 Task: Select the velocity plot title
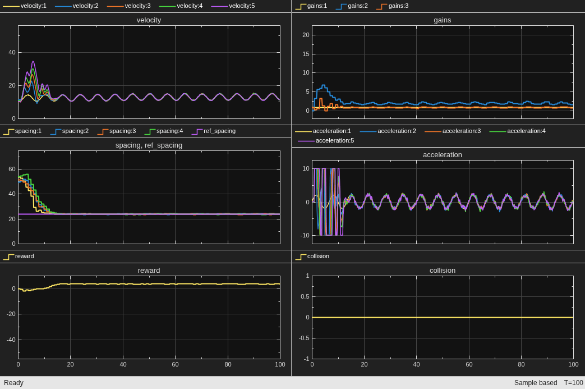[x=149, y=20]
